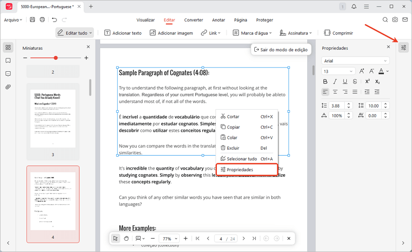Open the search magnifier icon

tap(385, 20)
